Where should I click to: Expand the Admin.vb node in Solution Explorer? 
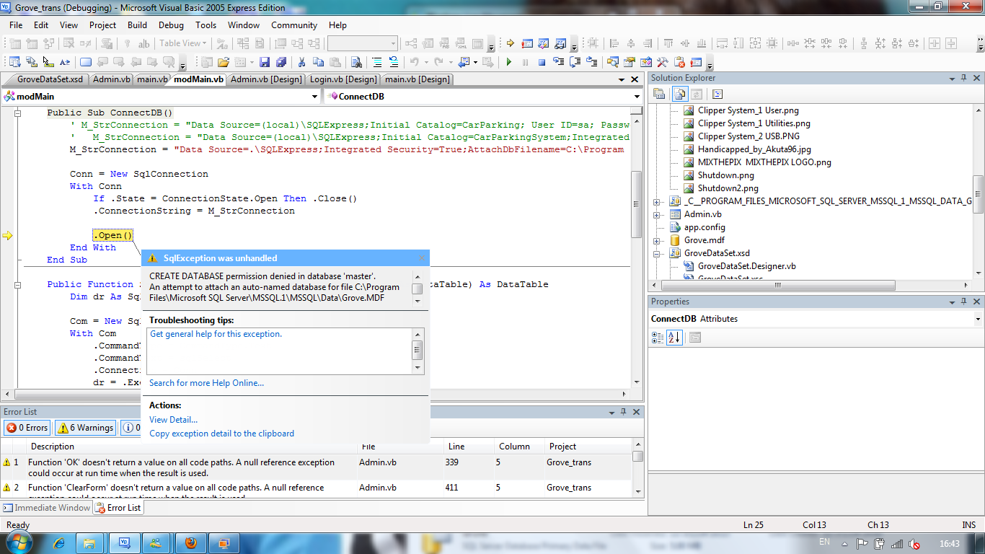(657, 214)
